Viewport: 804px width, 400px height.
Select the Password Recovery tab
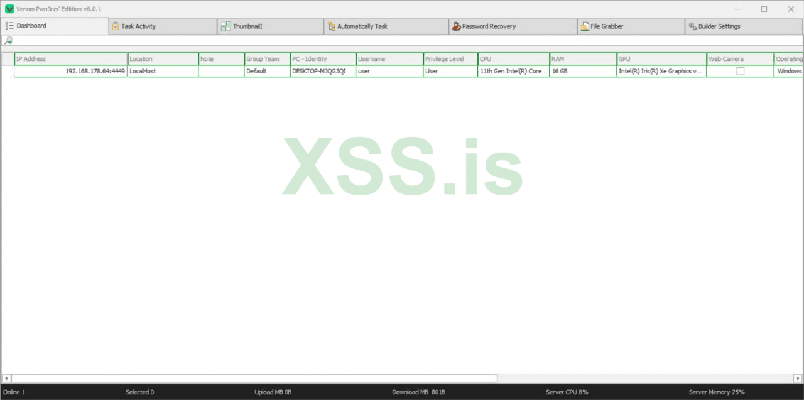point(513,26)
